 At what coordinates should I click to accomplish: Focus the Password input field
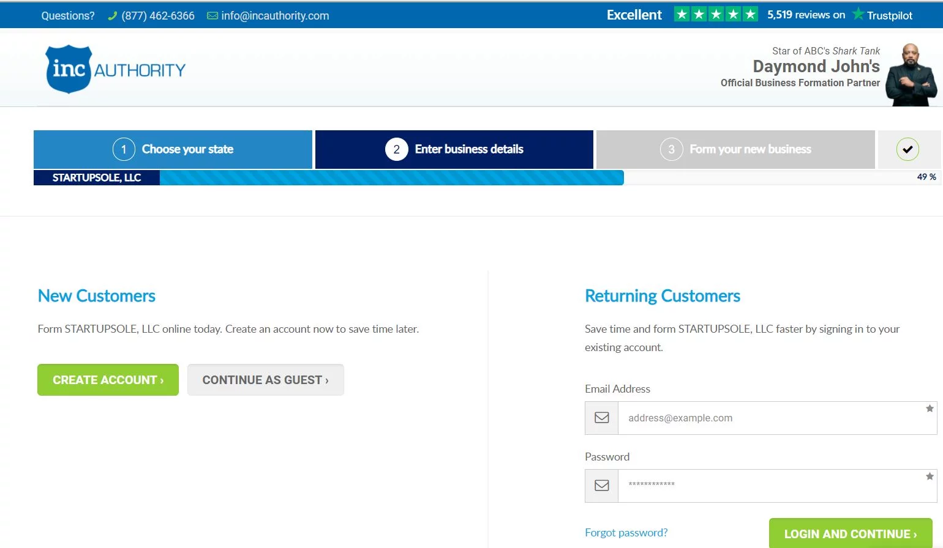point(777,486)
